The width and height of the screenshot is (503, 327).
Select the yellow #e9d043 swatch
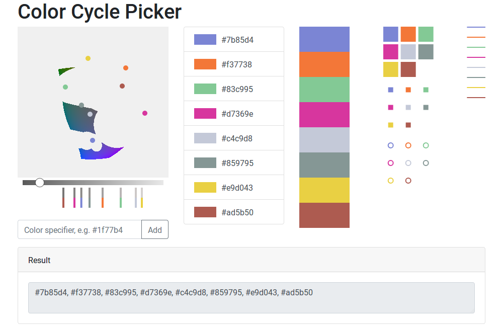(x=234, y=187)
